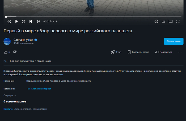
Task: Click the Войдите login link
Action: click(8, 109)
